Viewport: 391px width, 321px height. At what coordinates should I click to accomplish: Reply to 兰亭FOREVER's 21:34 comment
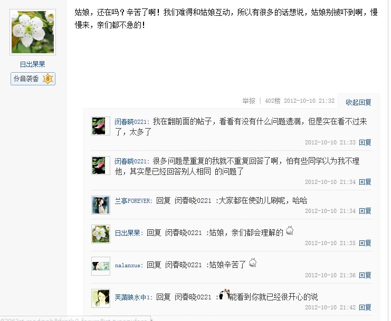(x=365, y=211)
